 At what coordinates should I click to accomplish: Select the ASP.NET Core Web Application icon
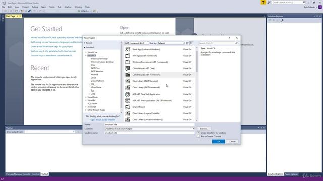[x=128, y=94]
